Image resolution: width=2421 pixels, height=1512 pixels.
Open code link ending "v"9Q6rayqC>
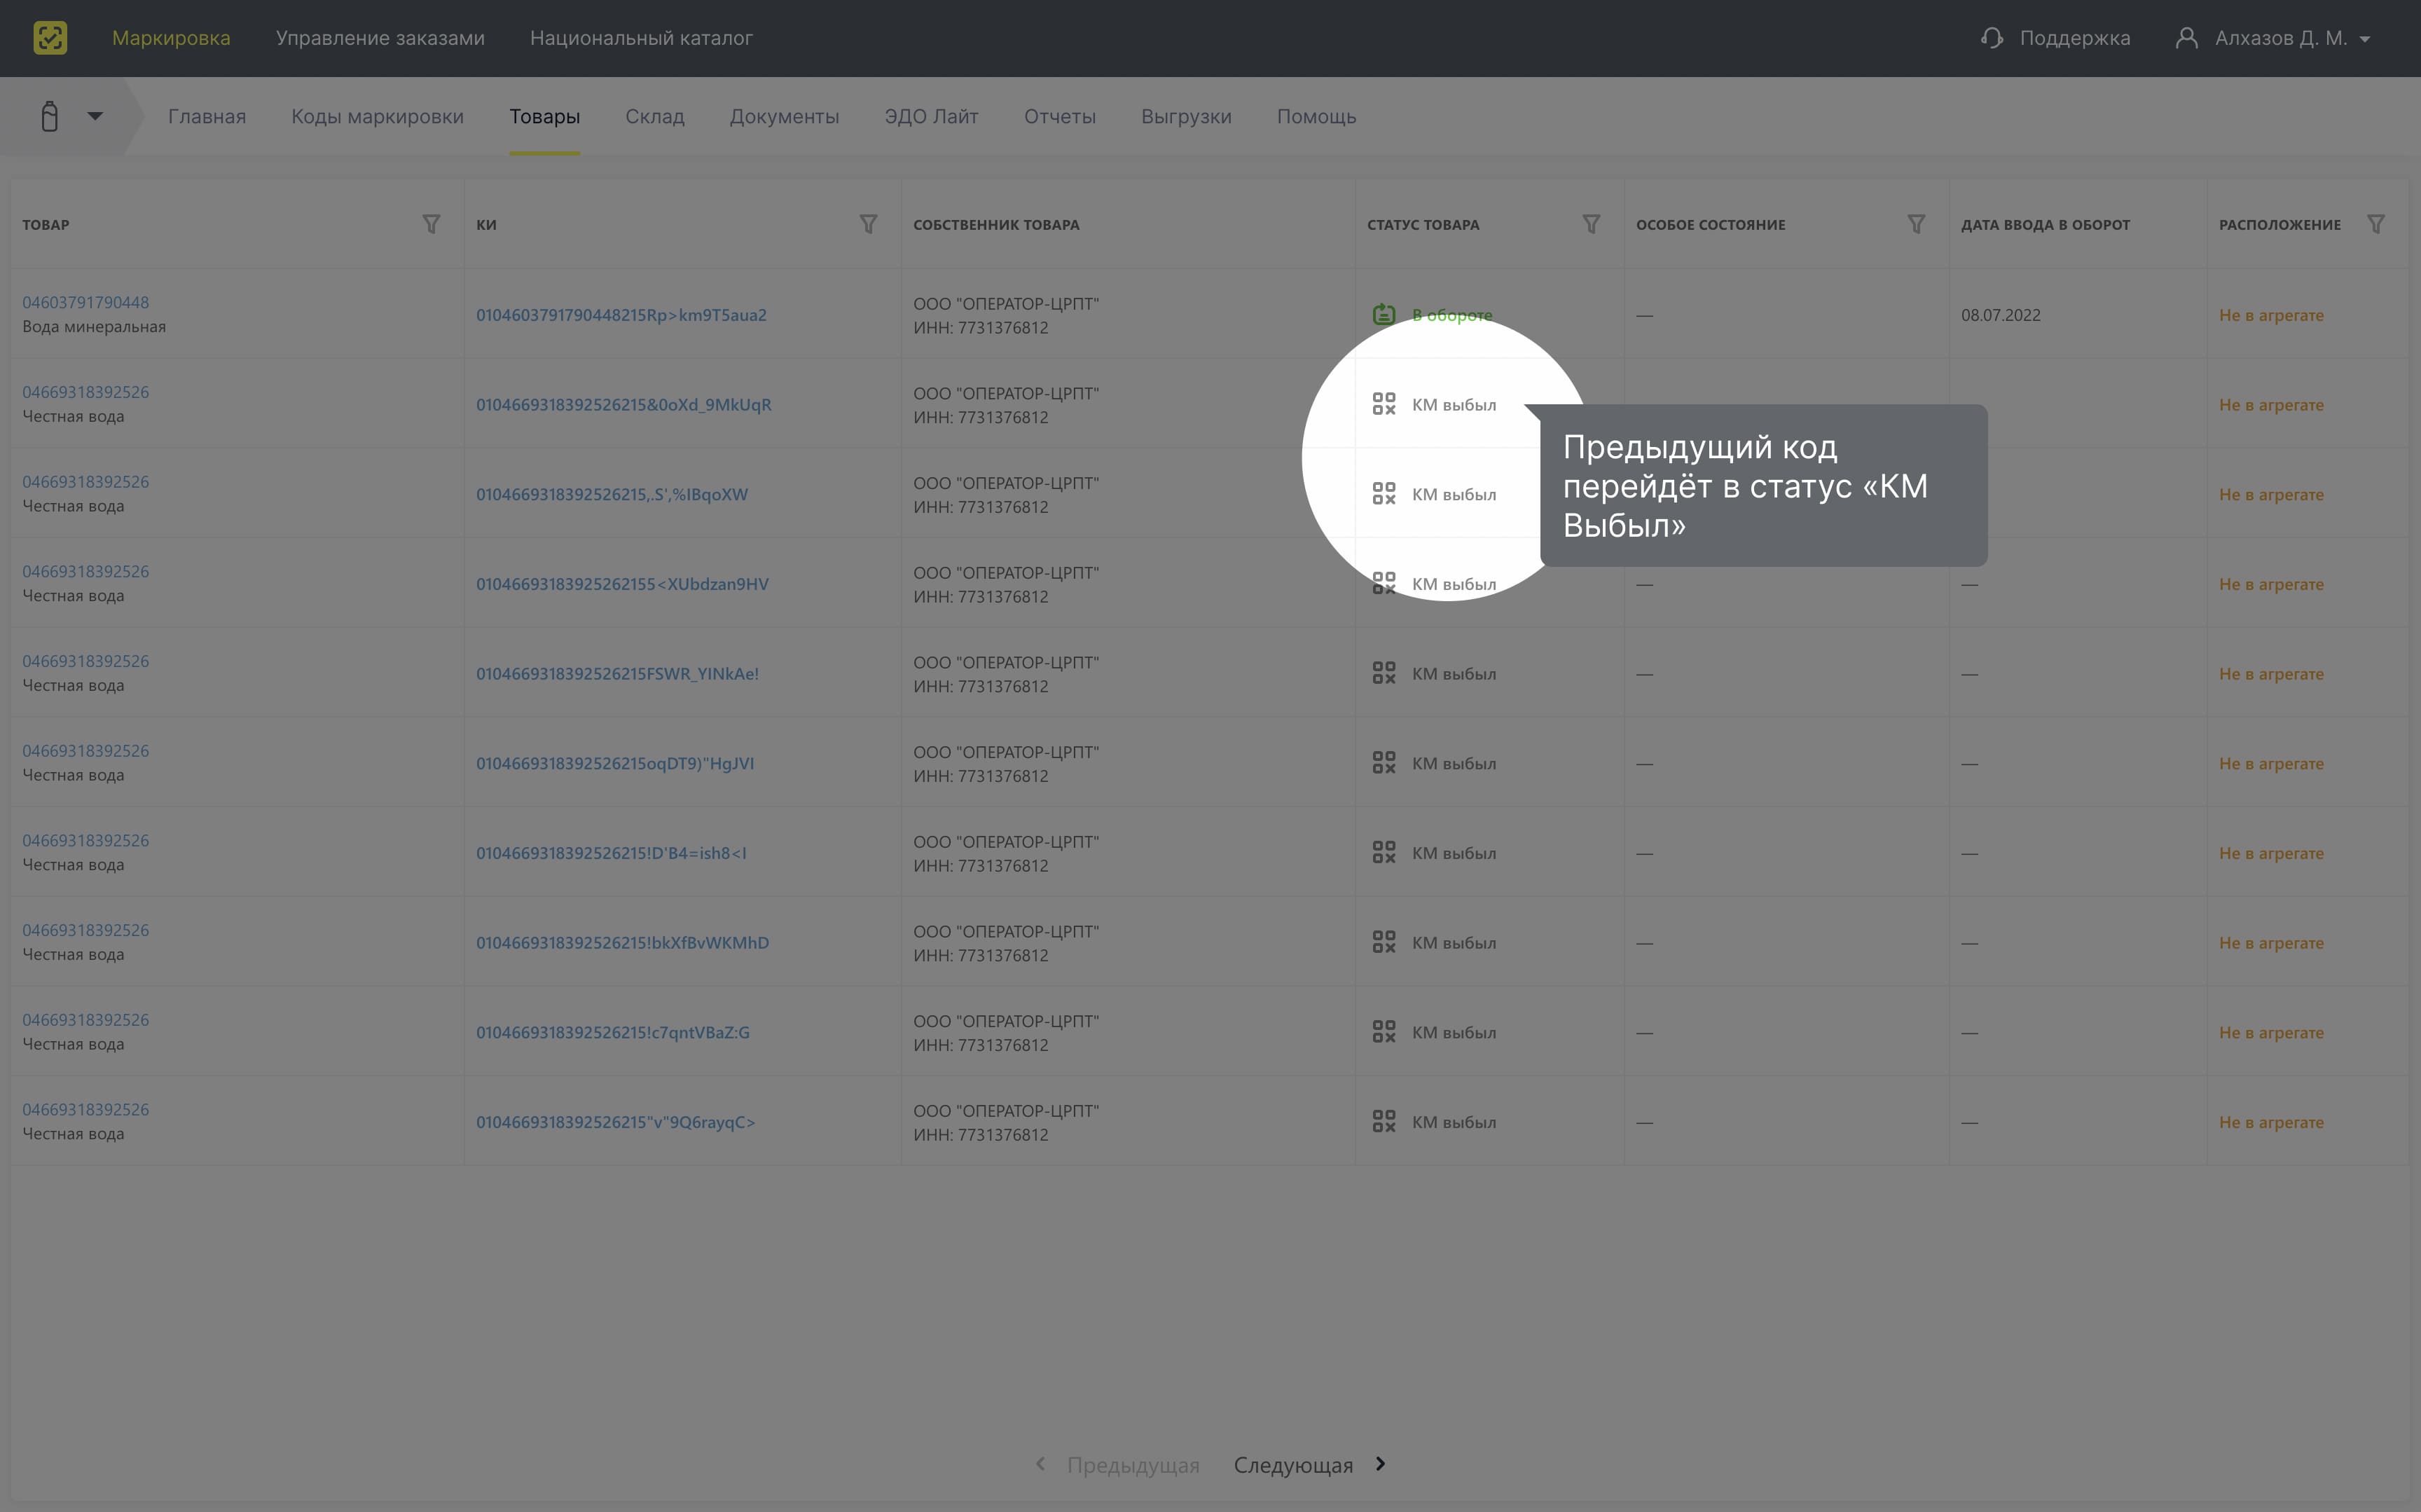click(x=616, y=1122)
